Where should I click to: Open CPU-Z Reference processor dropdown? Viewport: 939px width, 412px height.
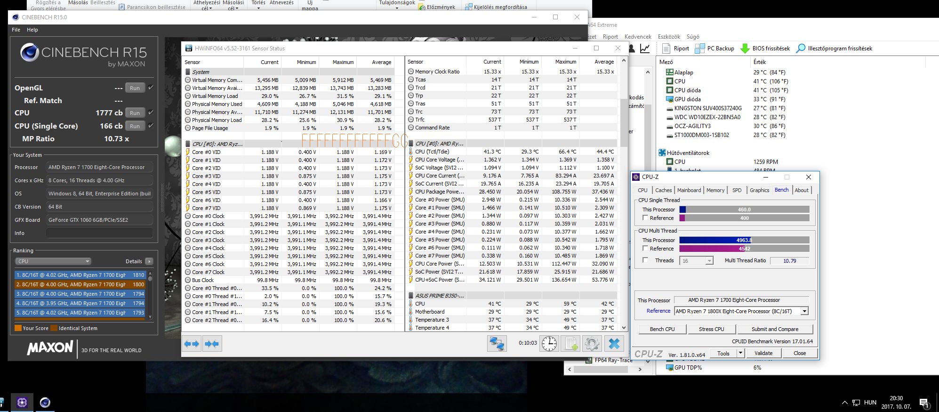tap(804, 311)
